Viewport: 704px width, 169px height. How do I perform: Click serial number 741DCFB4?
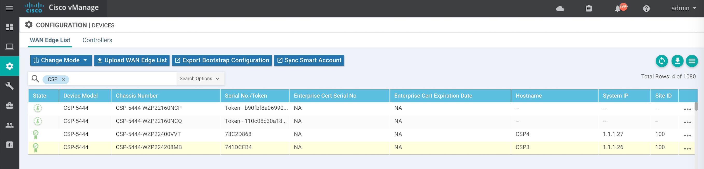[238, 147]
